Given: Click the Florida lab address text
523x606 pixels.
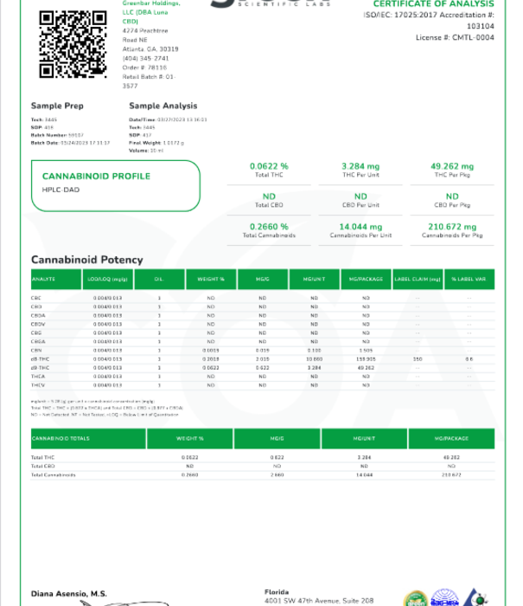Looking at the screenshot, I should [x=320, y=596].
